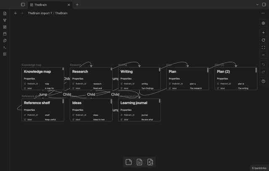Navigate forward with the arrow

point(22,13)
